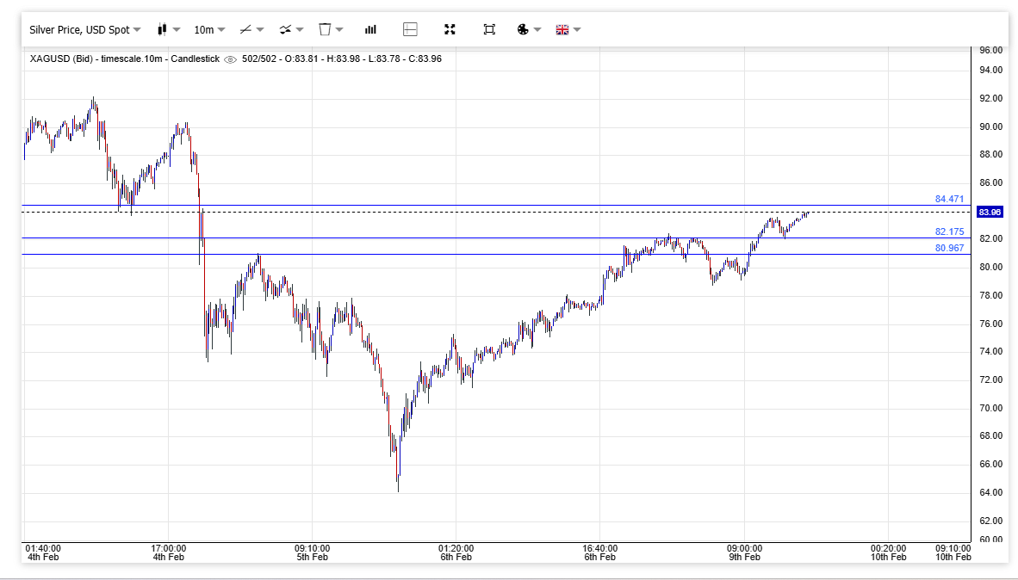Select the 82.175 horizontal line label

coord(949,231)
